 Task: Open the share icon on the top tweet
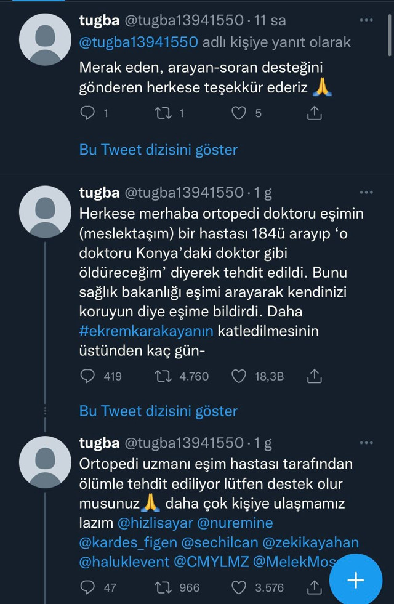point(315,113)
